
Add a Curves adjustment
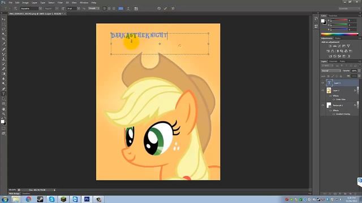(x=339, y=46)
